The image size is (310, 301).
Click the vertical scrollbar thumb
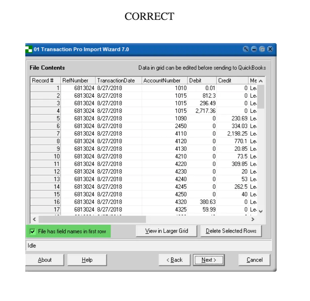tap(261, 97)
